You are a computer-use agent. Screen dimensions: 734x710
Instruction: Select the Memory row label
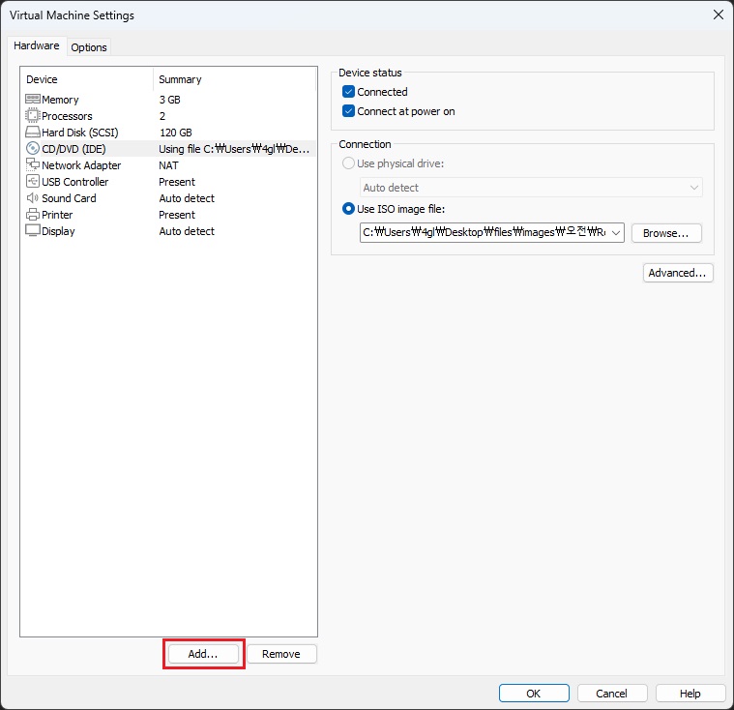60,100
